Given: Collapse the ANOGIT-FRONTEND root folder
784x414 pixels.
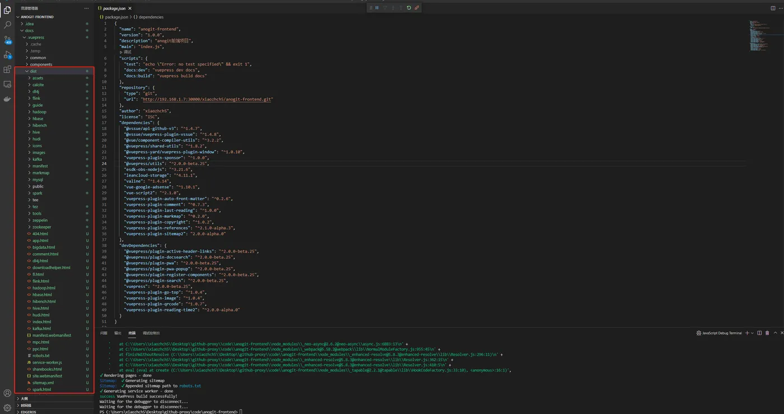Looking at the screenshot, I should tap(37, 17).
